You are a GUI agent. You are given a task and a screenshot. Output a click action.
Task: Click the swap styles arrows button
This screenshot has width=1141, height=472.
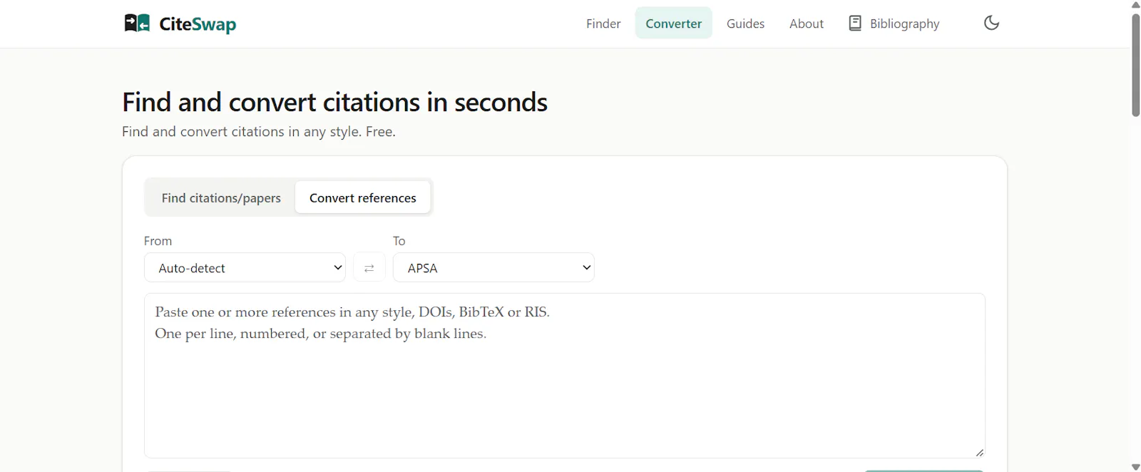coord(369,268)
